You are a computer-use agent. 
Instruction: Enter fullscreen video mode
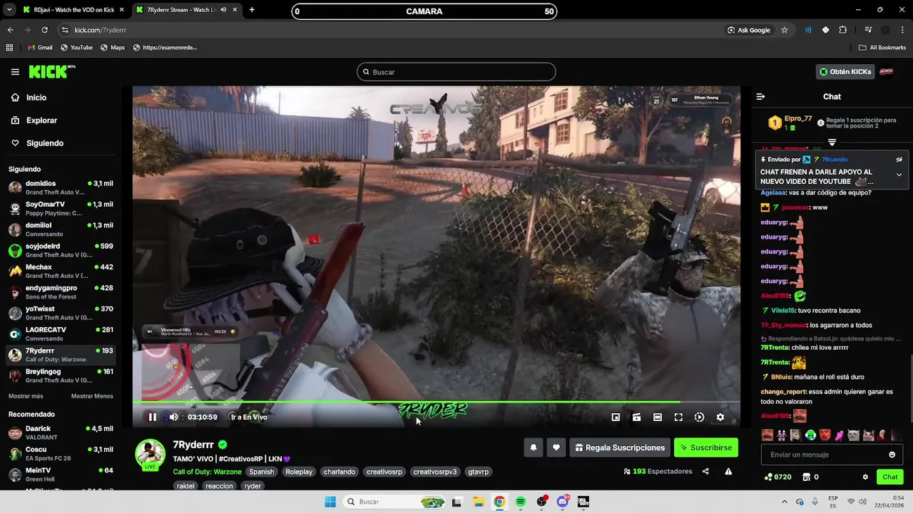click(x=678, y=417)
